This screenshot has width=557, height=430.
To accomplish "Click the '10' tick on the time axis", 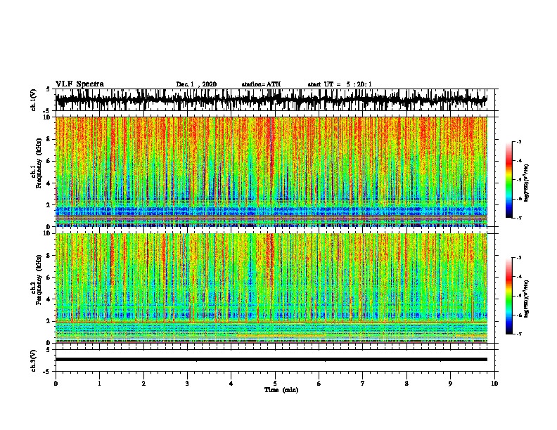I will tap(494, 384).
